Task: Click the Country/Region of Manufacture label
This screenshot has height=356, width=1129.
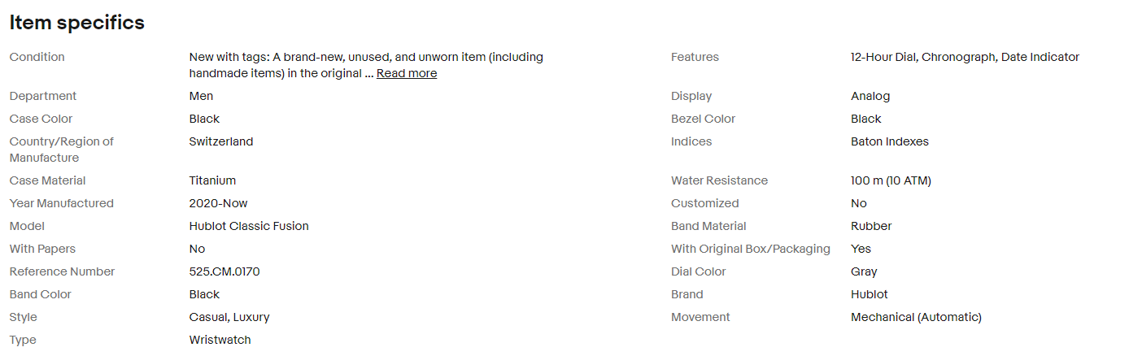Action: (x=61, y=150)
